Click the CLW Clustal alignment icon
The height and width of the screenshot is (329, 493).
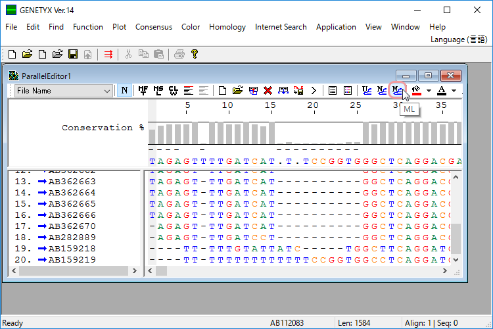pos(174,91)
